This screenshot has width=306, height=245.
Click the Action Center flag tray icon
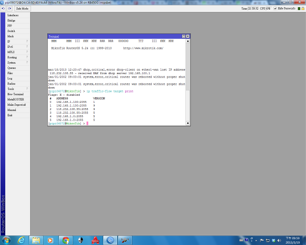click(x=262, y=240)
